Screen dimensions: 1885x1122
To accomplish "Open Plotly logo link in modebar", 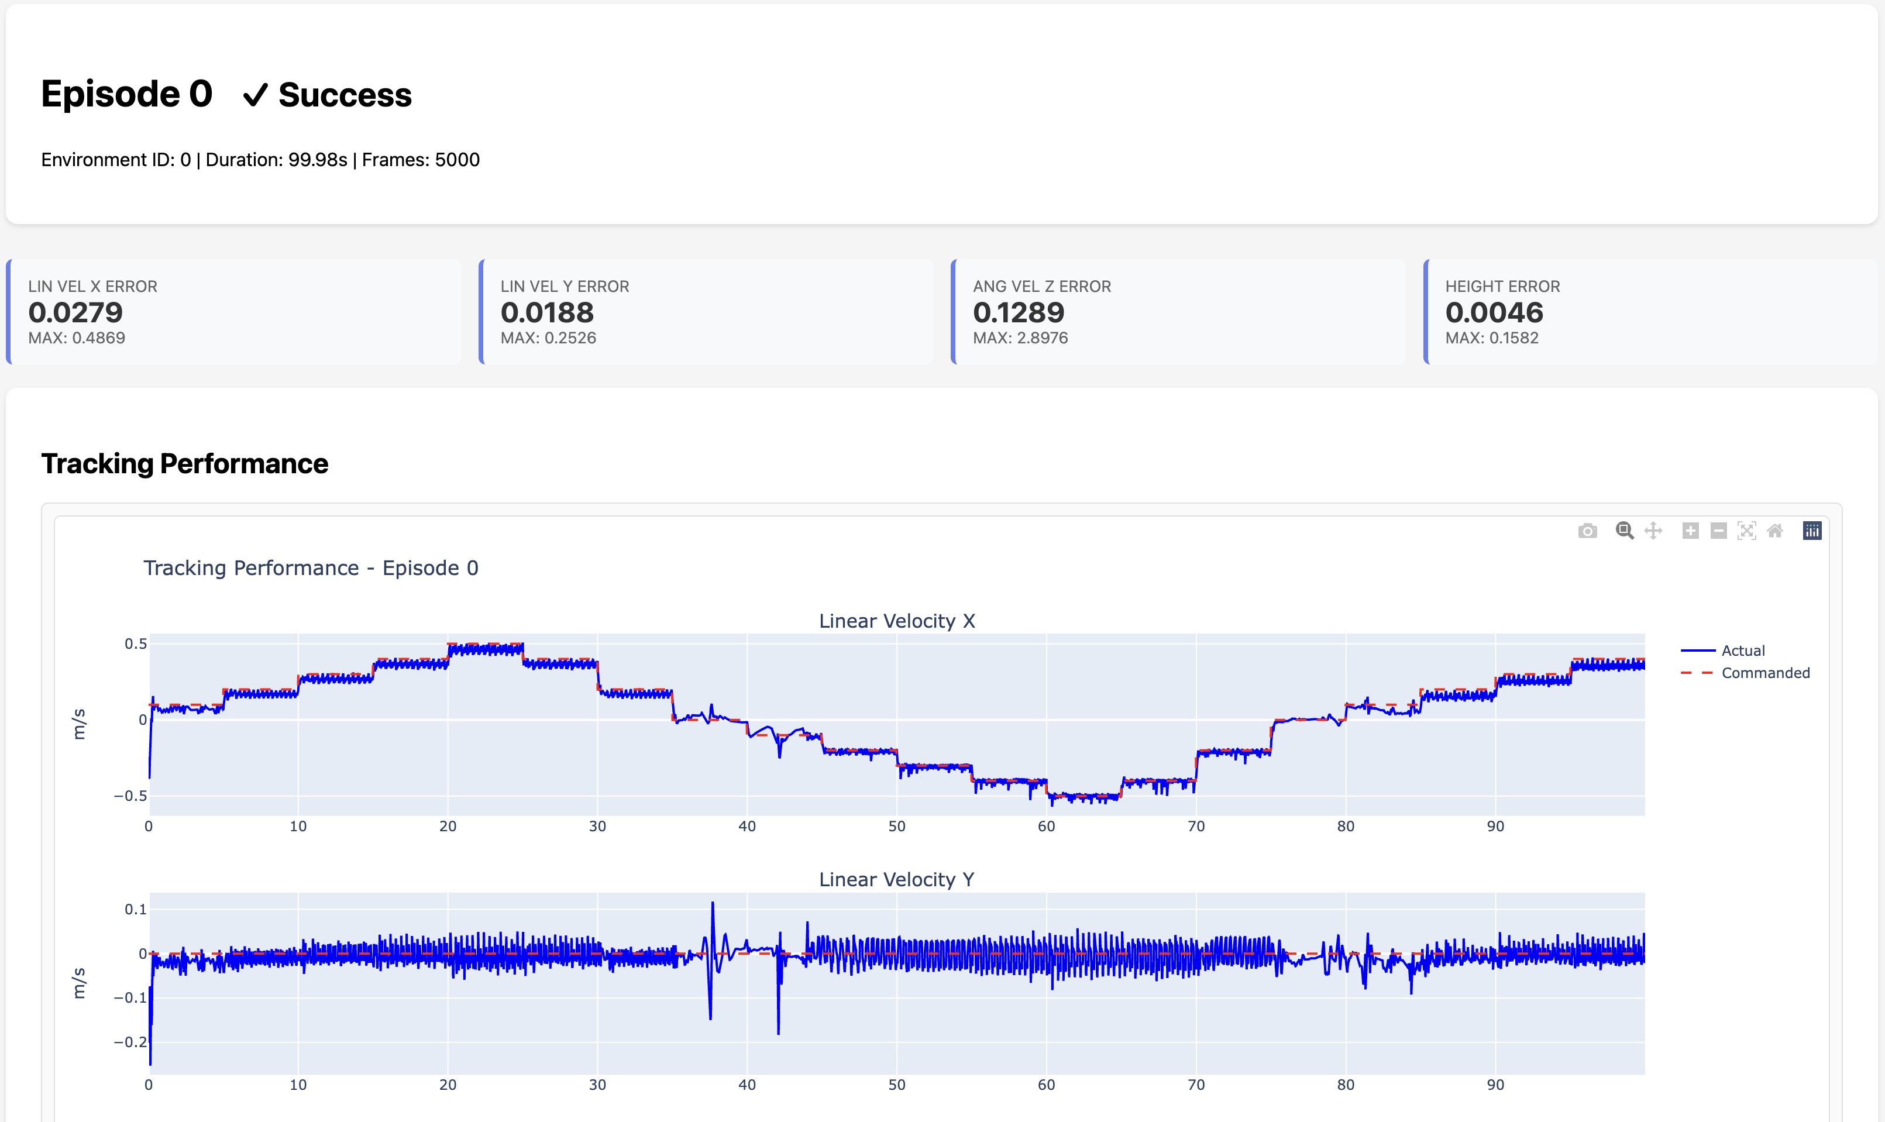I will point(1812,531).
